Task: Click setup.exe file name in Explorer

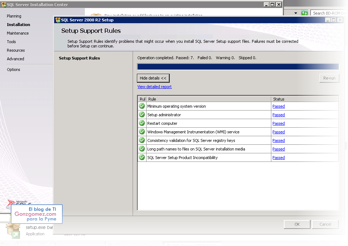Action: coord(36,227)
